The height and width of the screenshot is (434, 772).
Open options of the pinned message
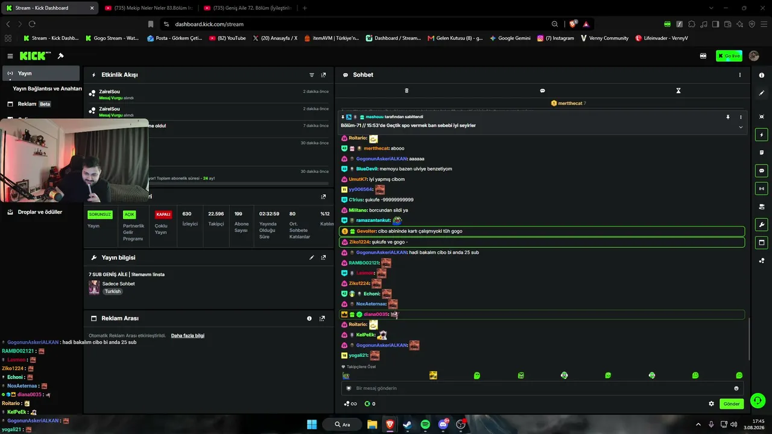point(741,117)
